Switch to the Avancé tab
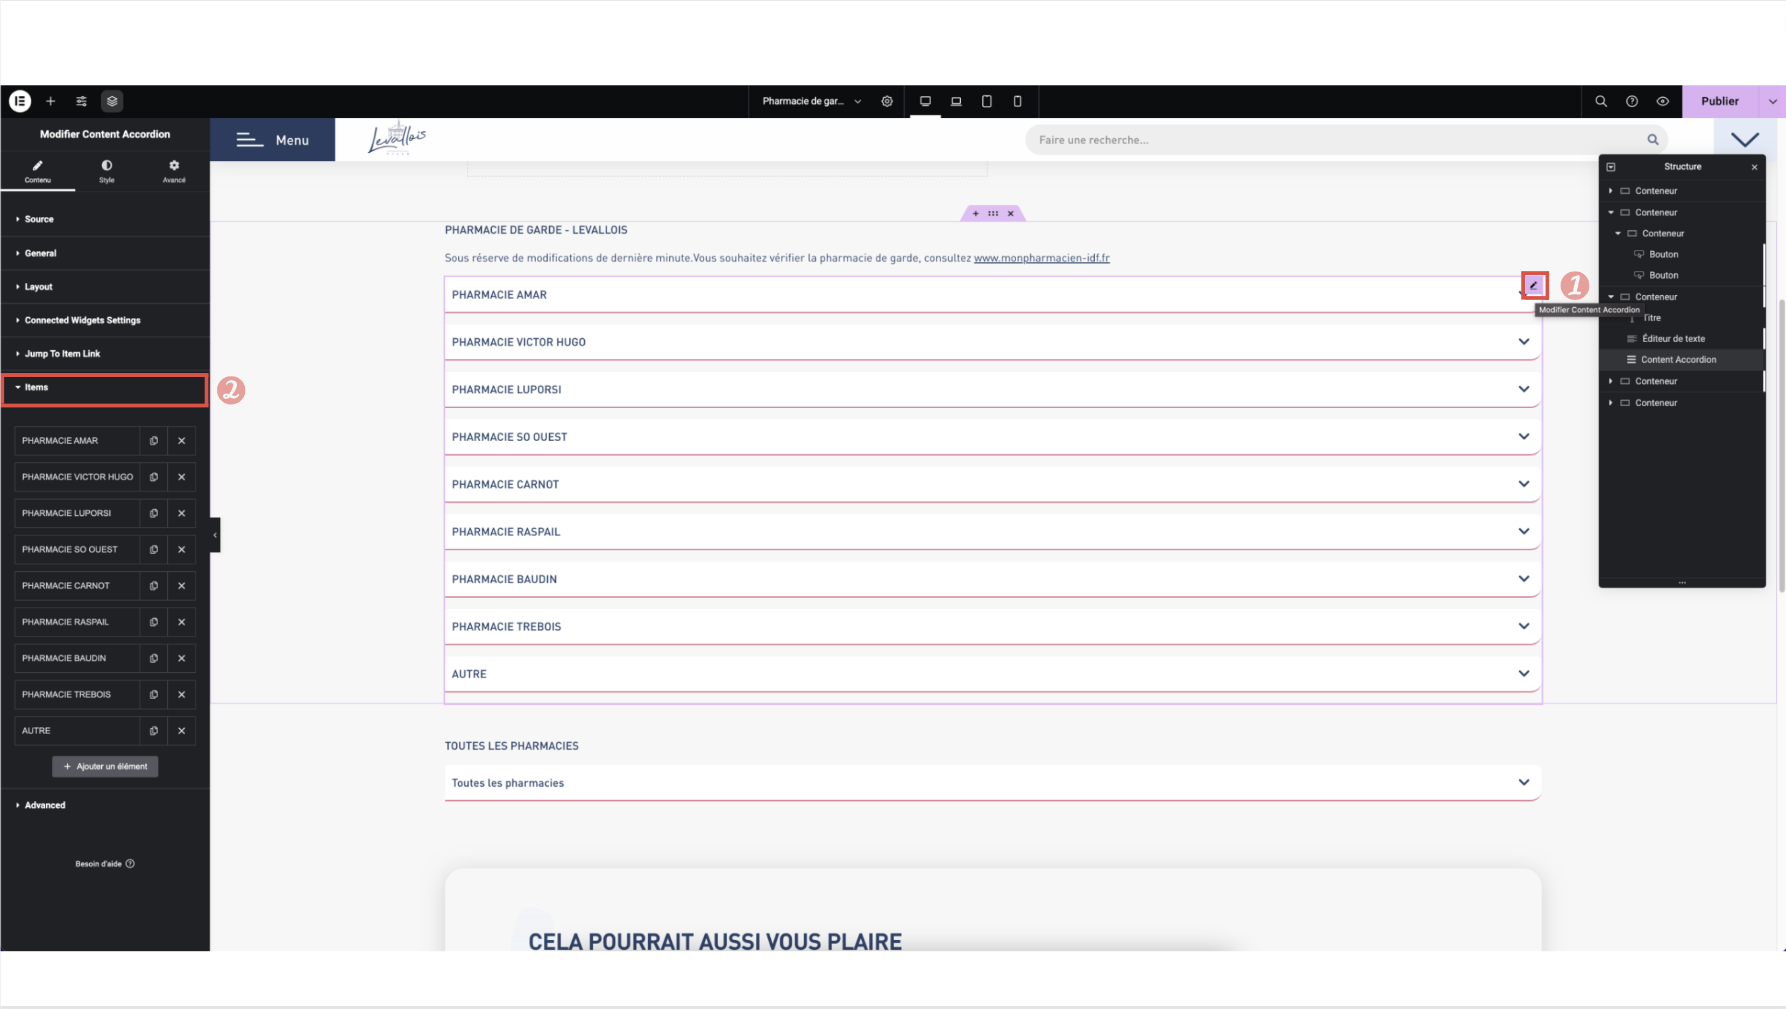Screen dimensions: 1786x1009 [x=174, y=170]
